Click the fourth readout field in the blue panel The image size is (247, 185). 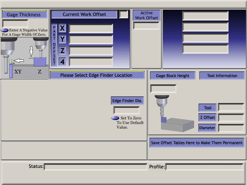[x=205, y=49]
